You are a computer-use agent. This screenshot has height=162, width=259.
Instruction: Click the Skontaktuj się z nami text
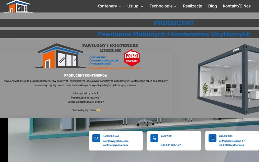[84, 110]
